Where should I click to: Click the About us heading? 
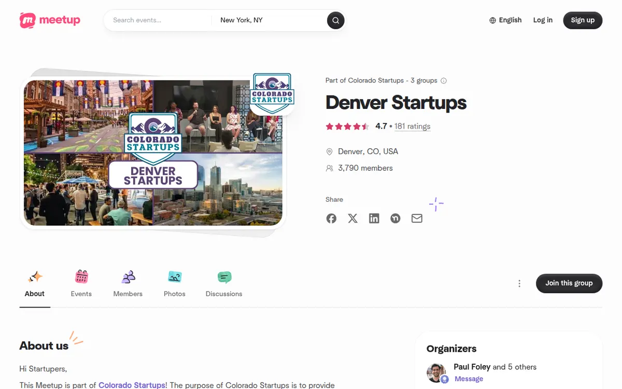pyautogui.click(x=44, y=345)
